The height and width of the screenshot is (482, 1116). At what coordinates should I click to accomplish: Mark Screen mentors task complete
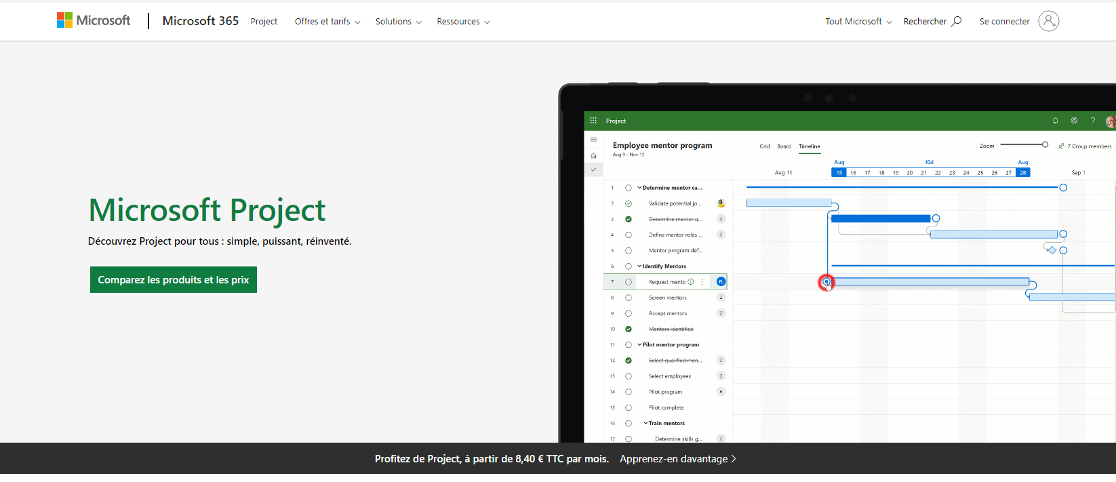pyautogui.click(x=629, y=298)
